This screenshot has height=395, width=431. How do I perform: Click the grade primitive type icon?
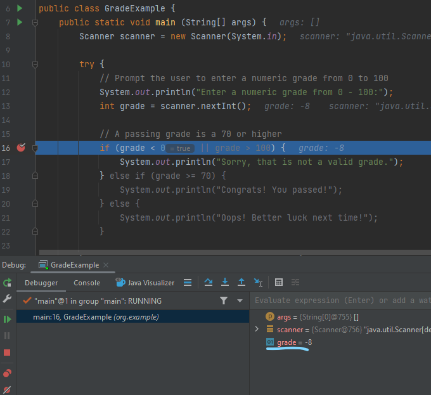pyautogui.click(x=270, y=342)
